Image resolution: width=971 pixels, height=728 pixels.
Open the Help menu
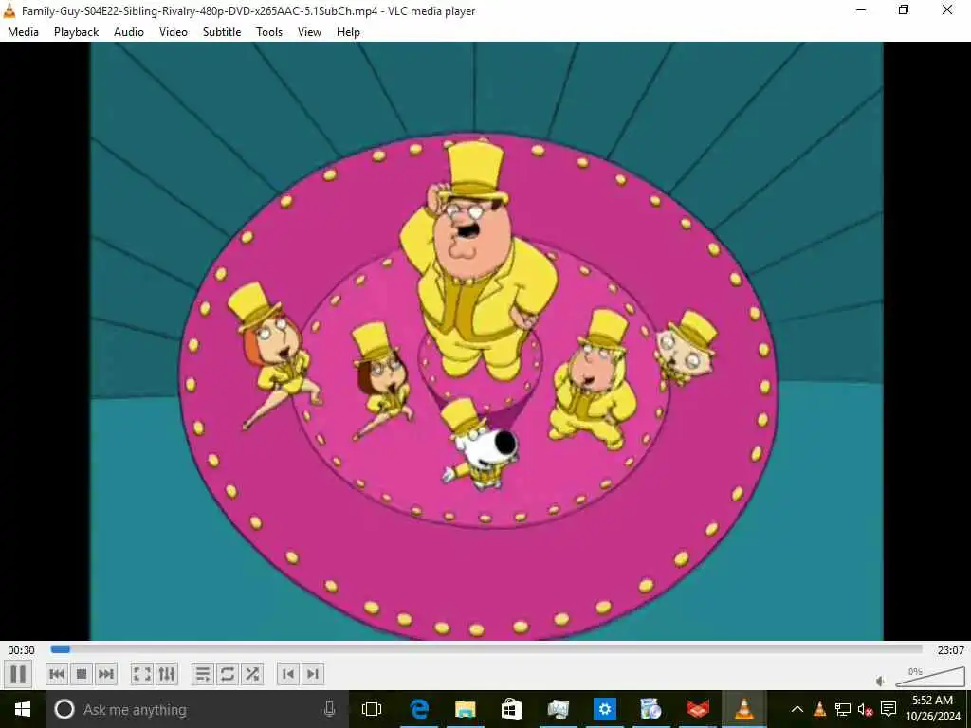coord(348,32)
